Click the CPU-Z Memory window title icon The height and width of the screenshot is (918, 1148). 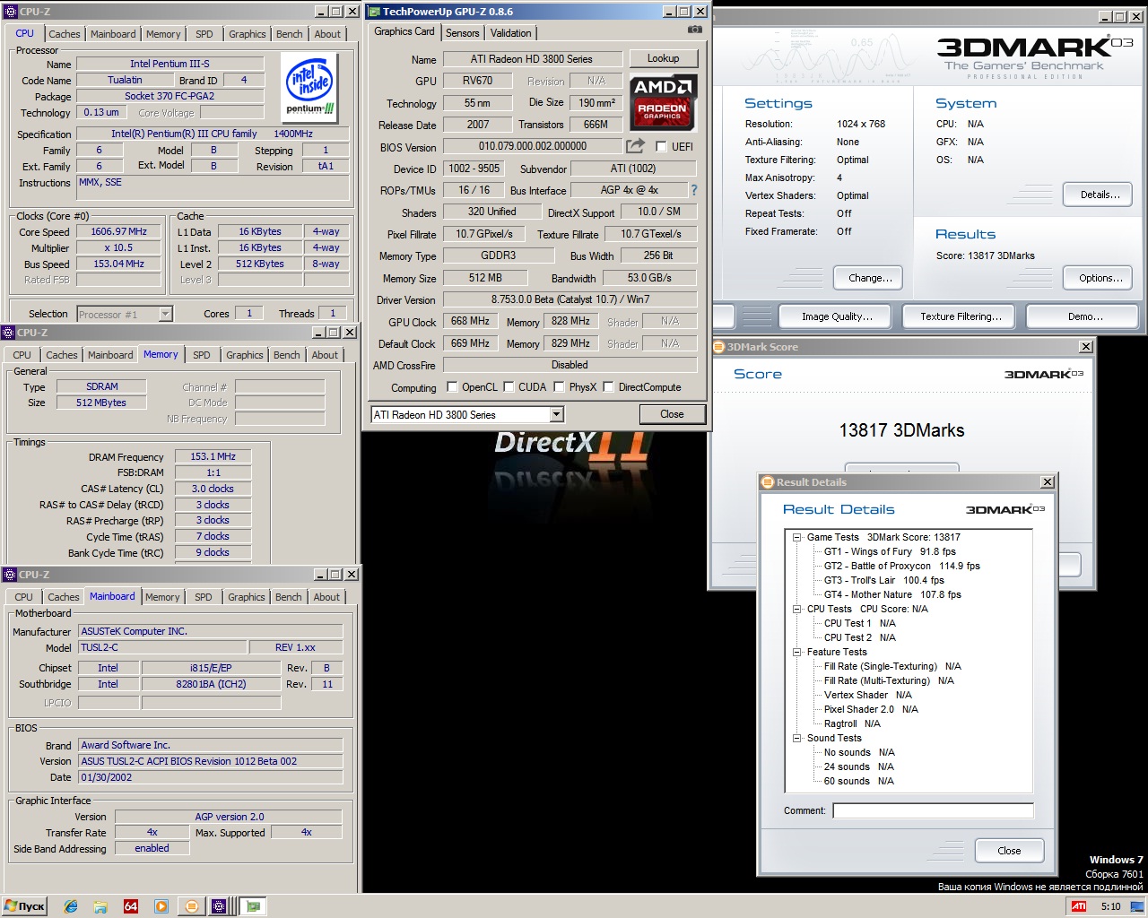pos(10,333)
